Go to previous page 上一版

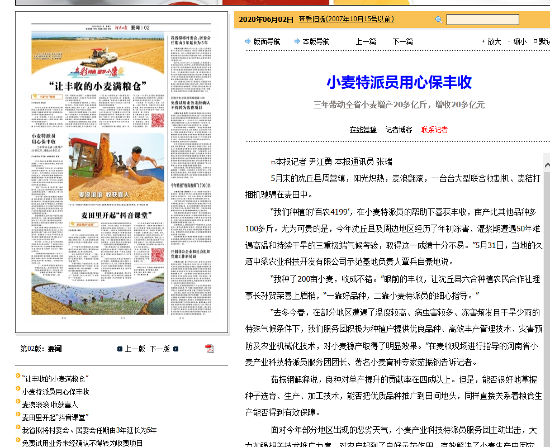point(135,349)
